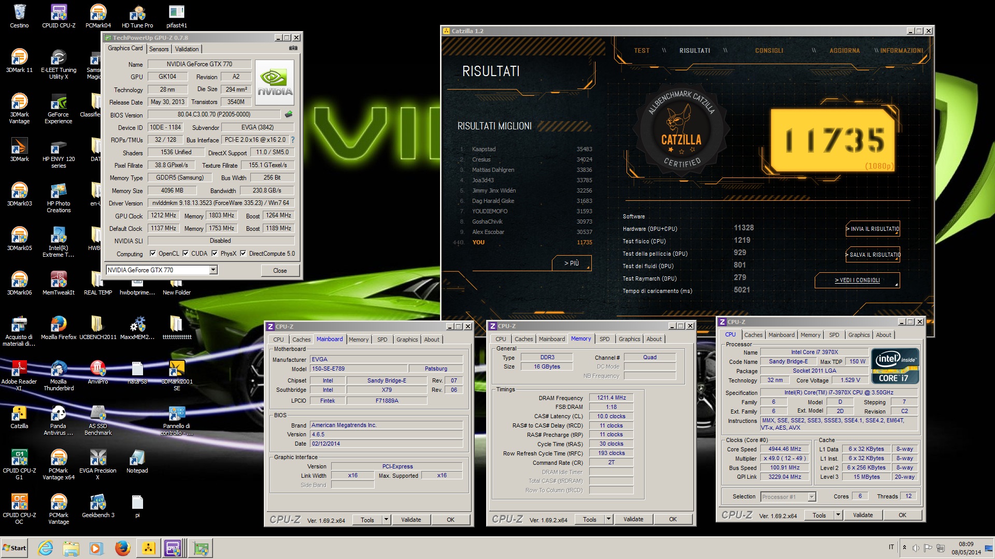Viewport: 995px width, 559px height.
Task: Switch to Validation tab in GPU-Z
Action: pos(187,49)
